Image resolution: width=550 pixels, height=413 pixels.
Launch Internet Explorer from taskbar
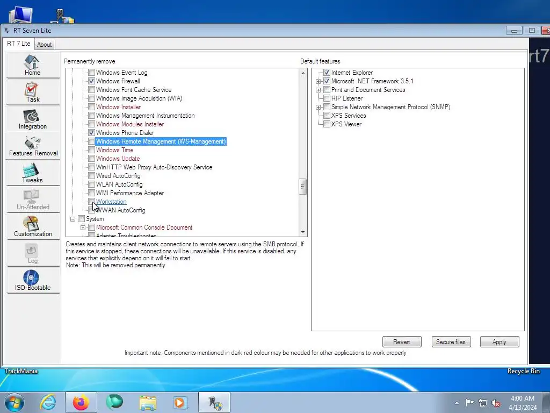48,402
